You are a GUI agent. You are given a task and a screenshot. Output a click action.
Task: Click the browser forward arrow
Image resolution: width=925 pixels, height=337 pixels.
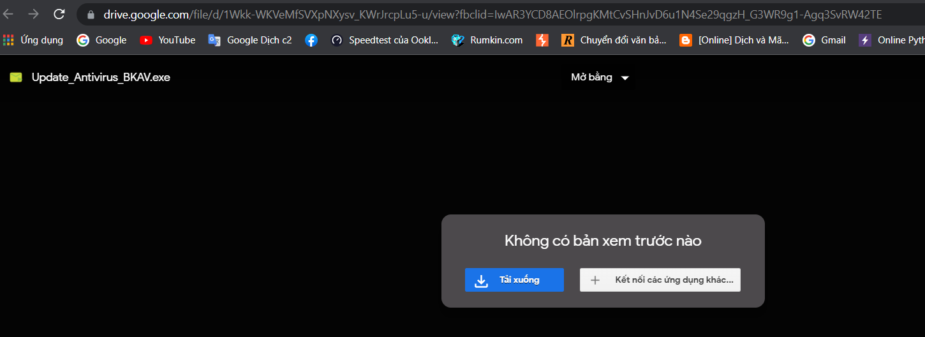click(34, 14)
